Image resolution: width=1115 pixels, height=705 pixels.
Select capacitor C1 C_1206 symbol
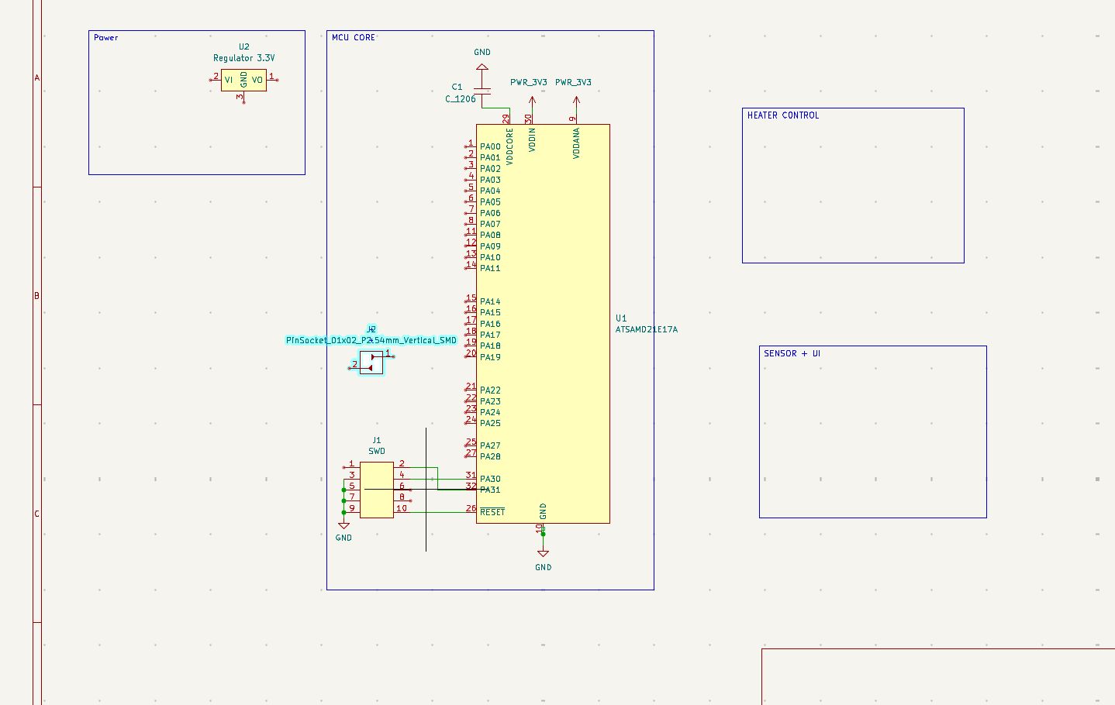482,93
